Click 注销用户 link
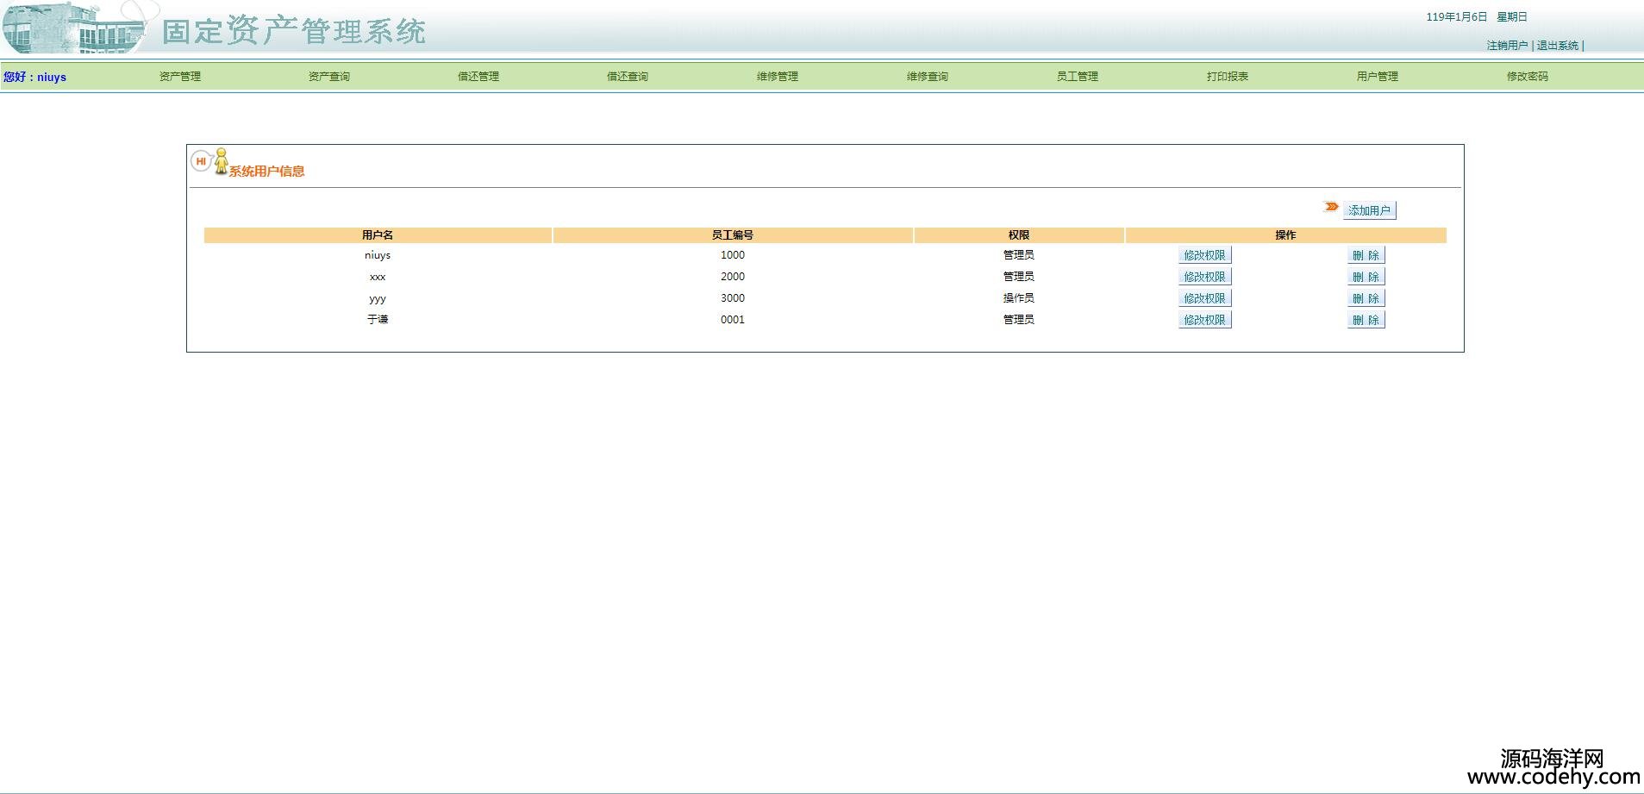 pyautogui.click(x=1507, y=46)
